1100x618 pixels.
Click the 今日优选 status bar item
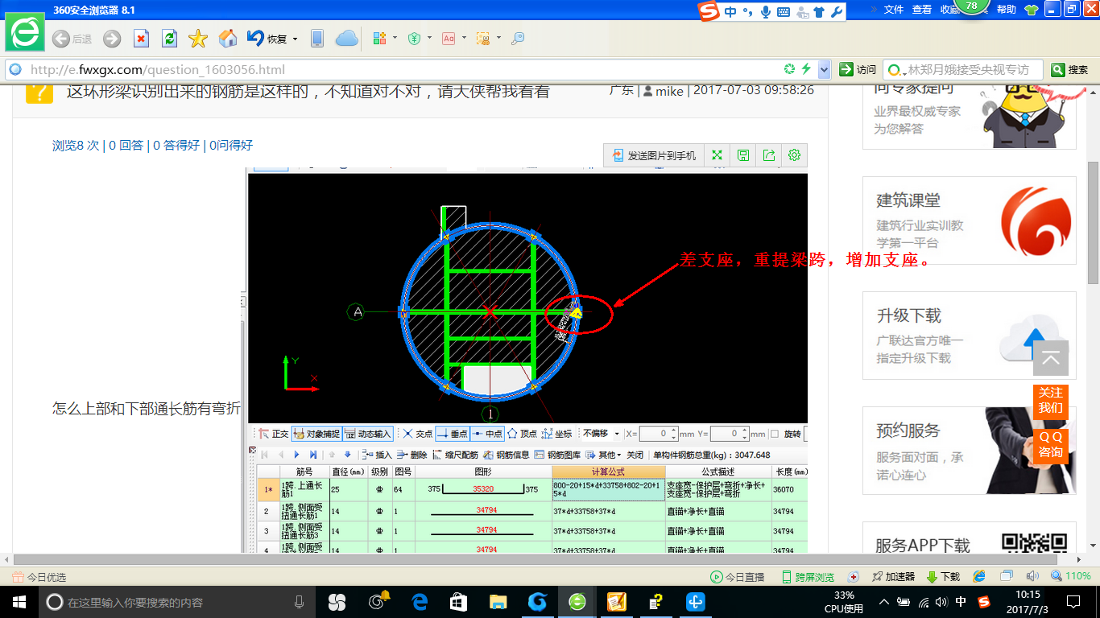39,577
